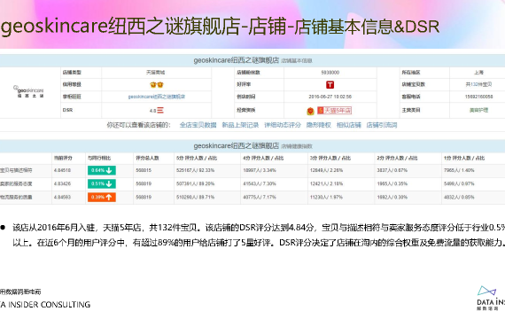This screenshot has width=505, height=319.
Task: Open the 相似店铺 link
Action: (x=349, y=125)
